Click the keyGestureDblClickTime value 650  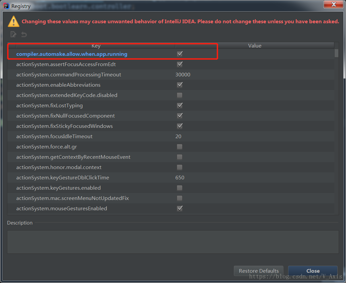[180, 177]
